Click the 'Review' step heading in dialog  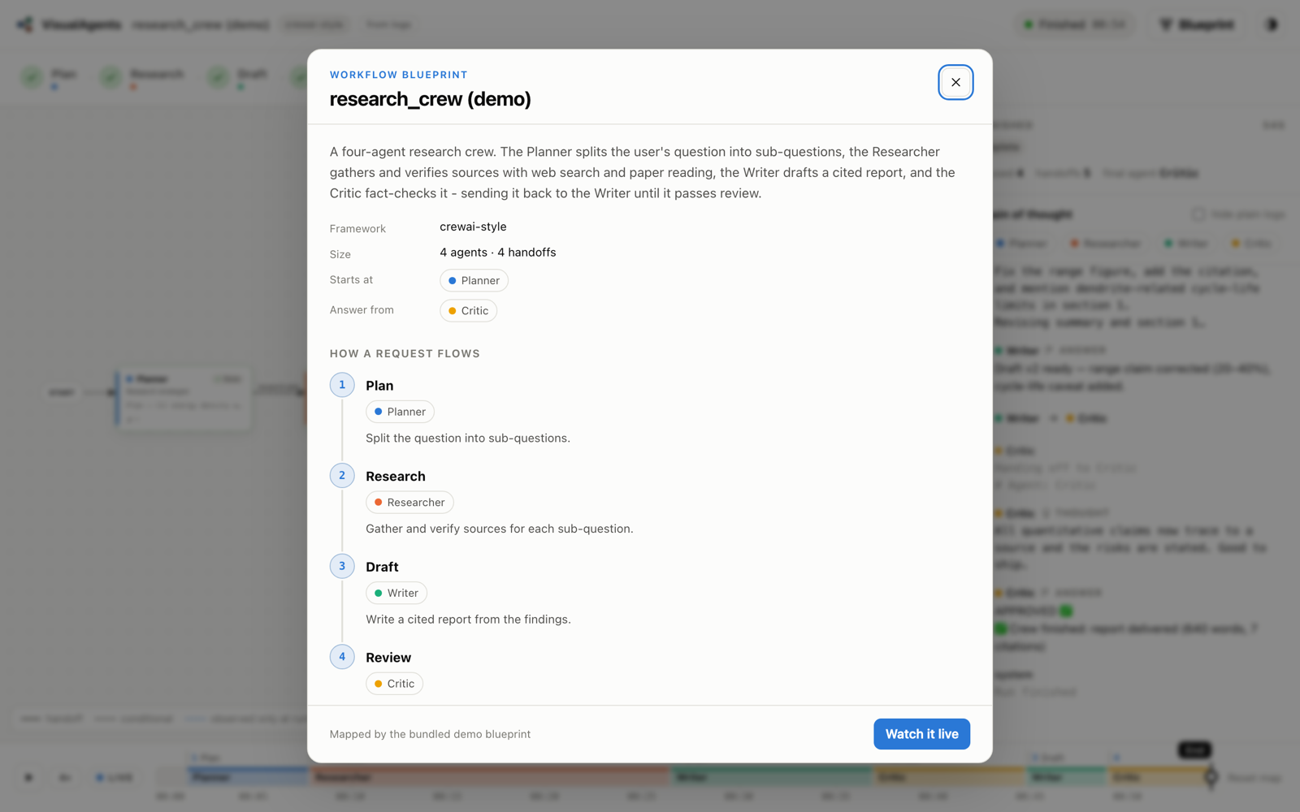pos(388,658)
